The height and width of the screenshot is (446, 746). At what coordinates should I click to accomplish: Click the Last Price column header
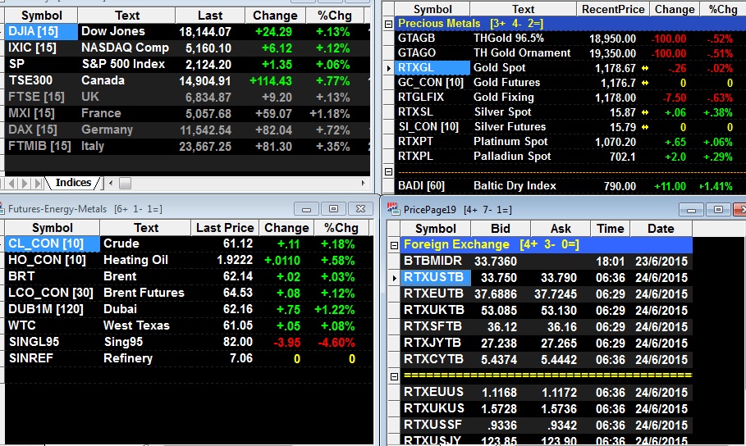click(x=225, y=228)
